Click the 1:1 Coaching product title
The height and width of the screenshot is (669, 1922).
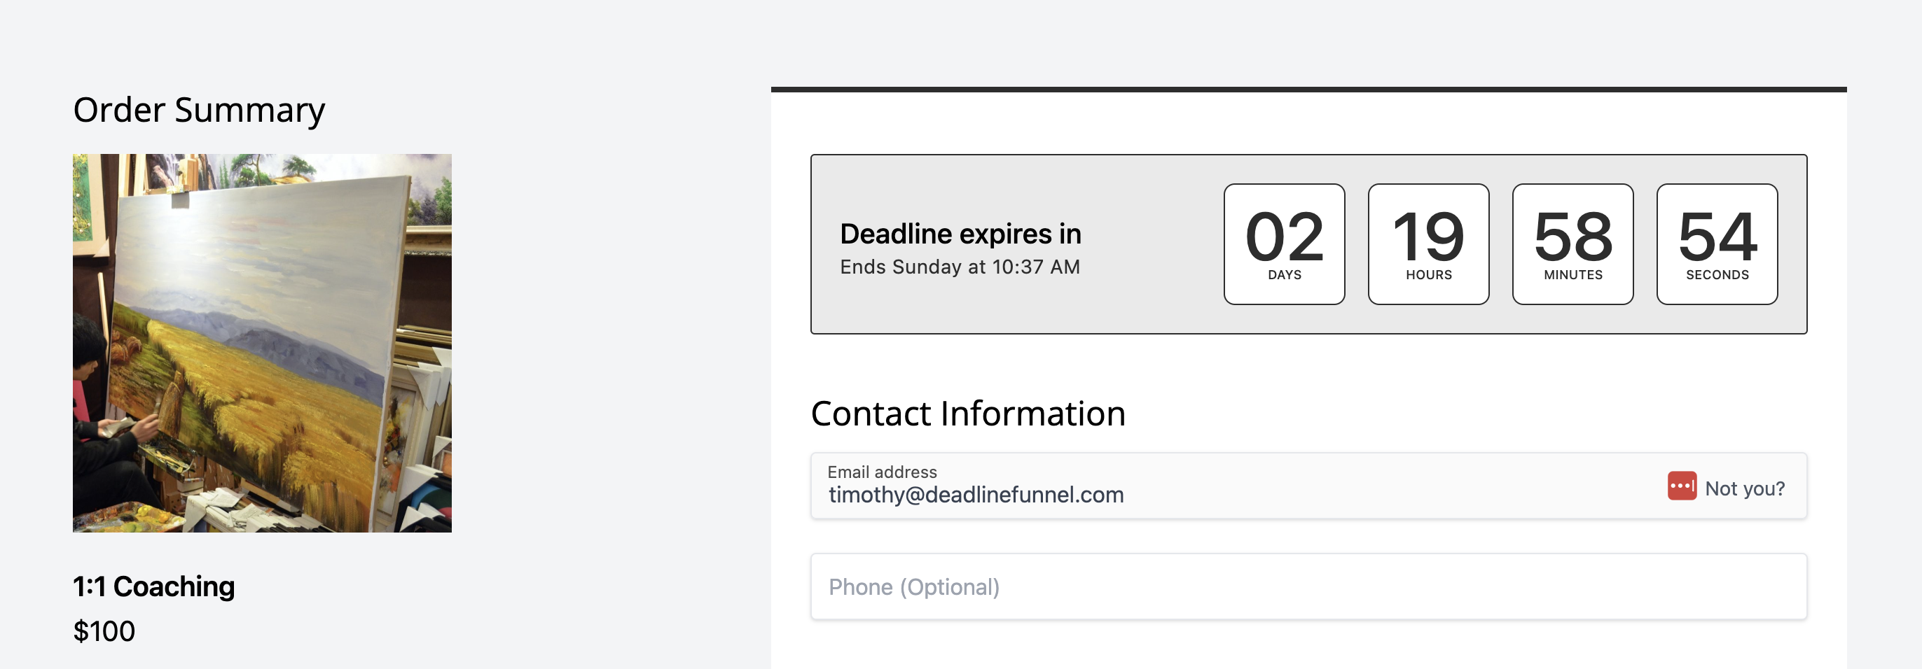153,586
